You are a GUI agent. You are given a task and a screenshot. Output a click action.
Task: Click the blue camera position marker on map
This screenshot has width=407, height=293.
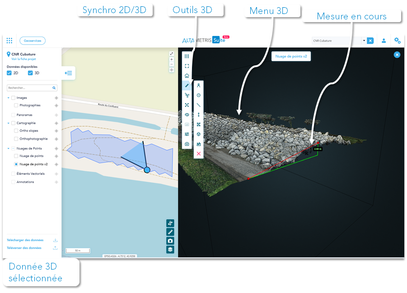point(147,170)
